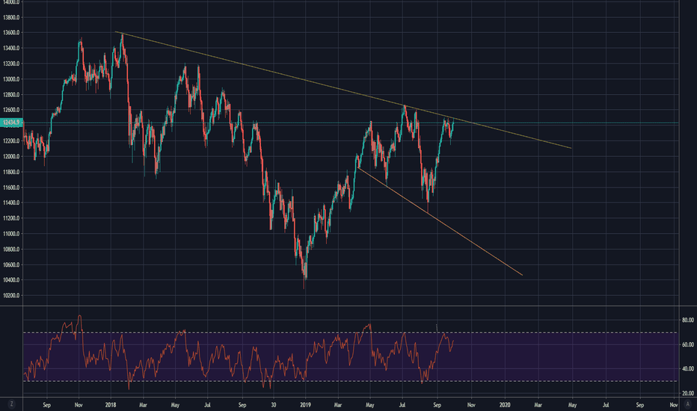Image resolution: width=697 pixels, height=411 pixels.
Task: Click the 10400.0 price axis label
Action: (11, 280)
